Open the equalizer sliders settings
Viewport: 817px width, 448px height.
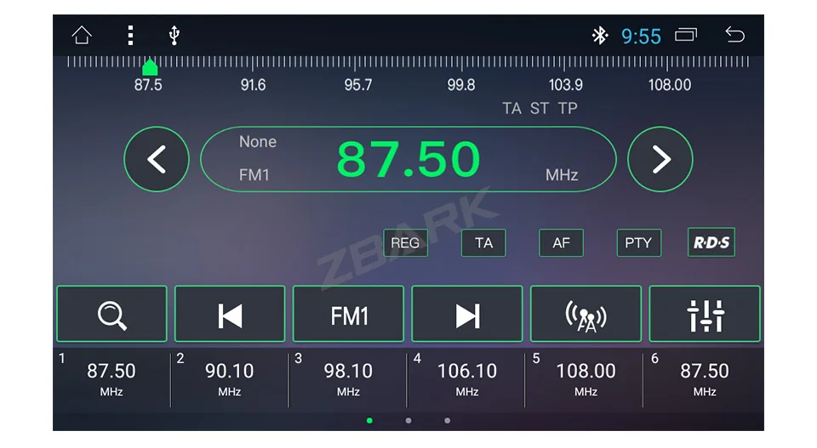[x=705, y=314]
